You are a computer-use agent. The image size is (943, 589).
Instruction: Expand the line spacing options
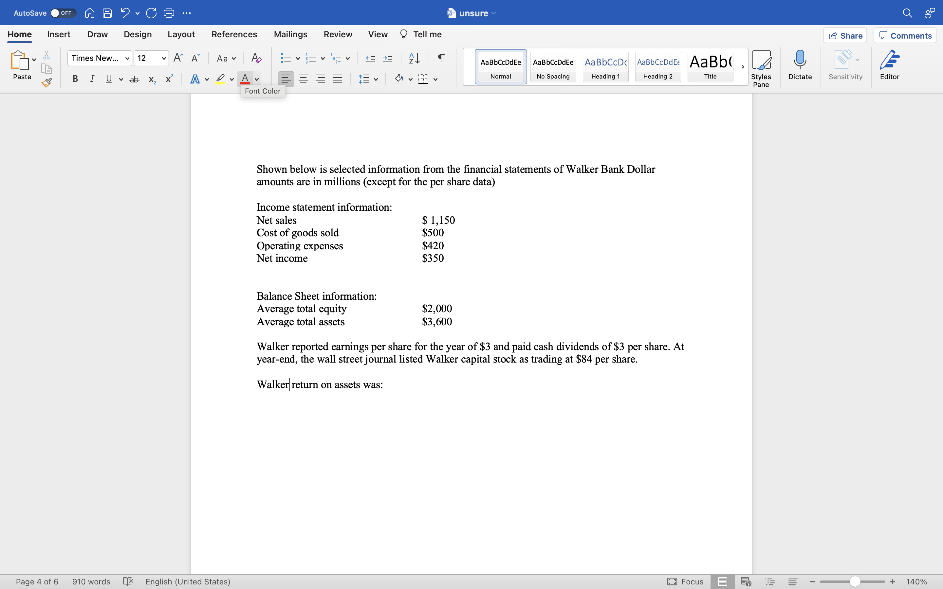[377, 79]
